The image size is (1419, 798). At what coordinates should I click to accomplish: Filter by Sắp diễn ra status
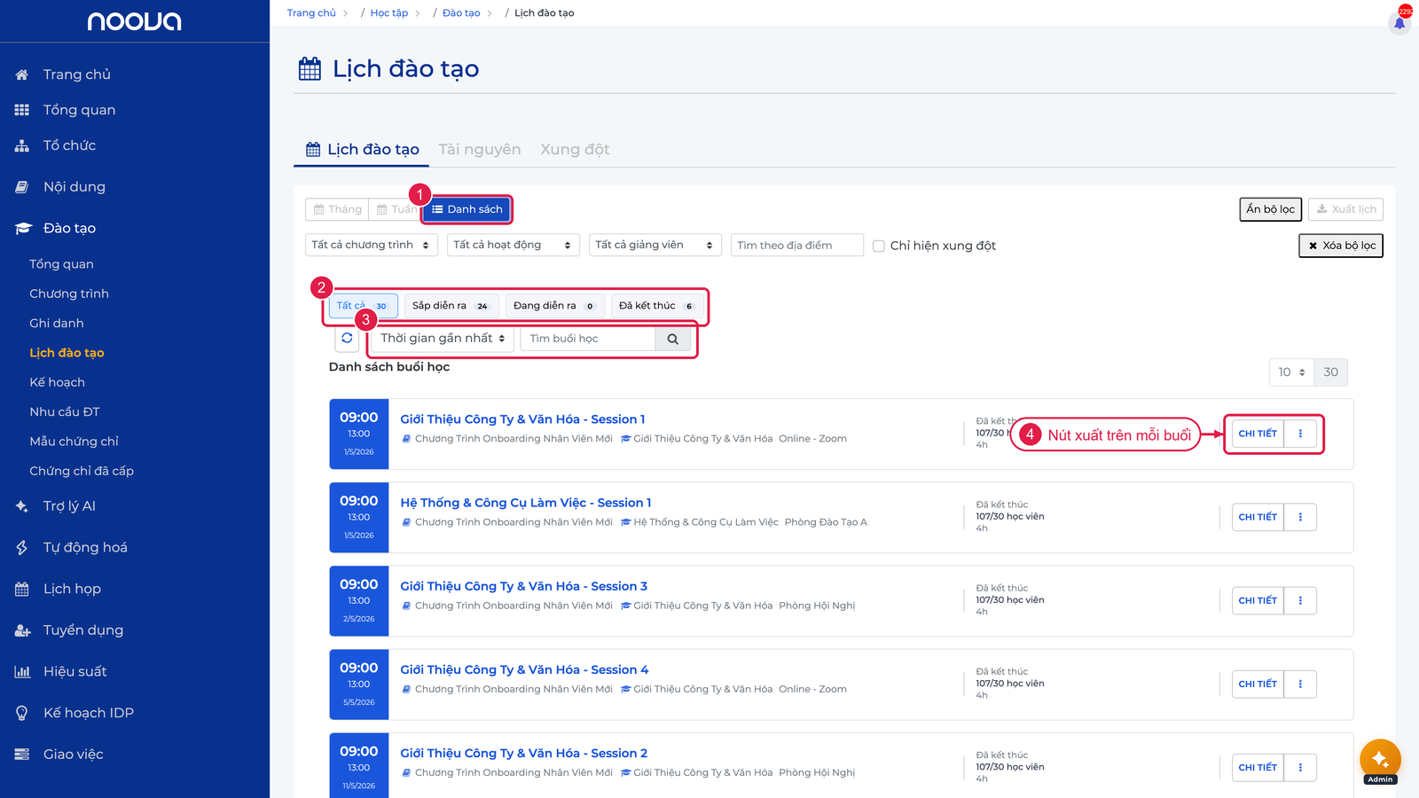click(451, 306)
